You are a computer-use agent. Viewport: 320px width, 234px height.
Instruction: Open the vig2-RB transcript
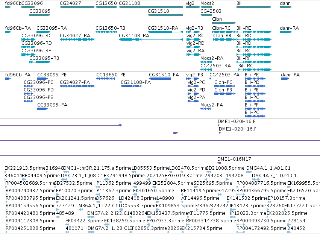[x=193, y=32]
